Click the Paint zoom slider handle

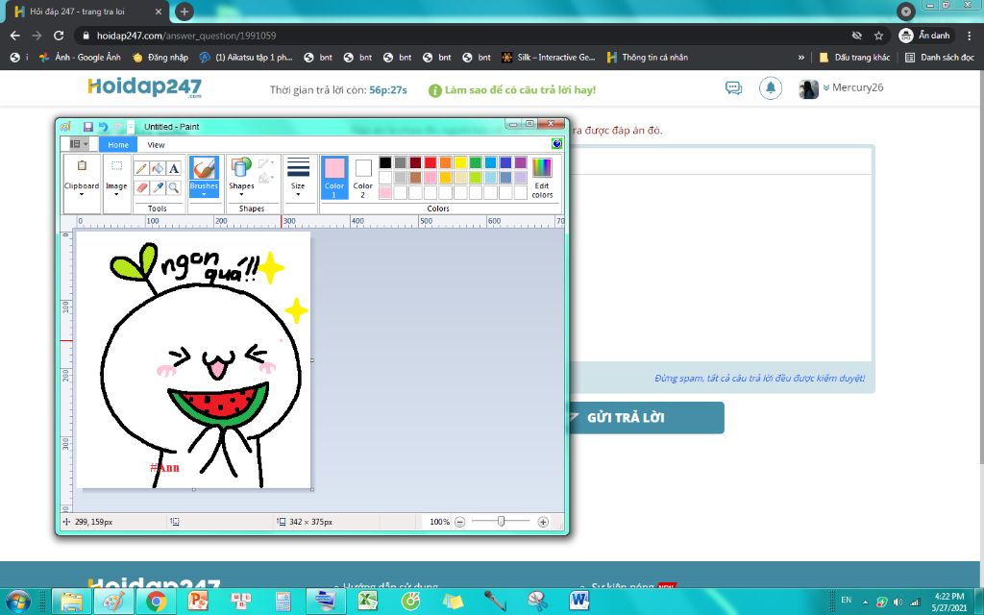coord(501,522)
